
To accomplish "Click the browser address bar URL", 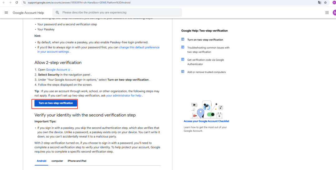I will click(x=79, y=2).
